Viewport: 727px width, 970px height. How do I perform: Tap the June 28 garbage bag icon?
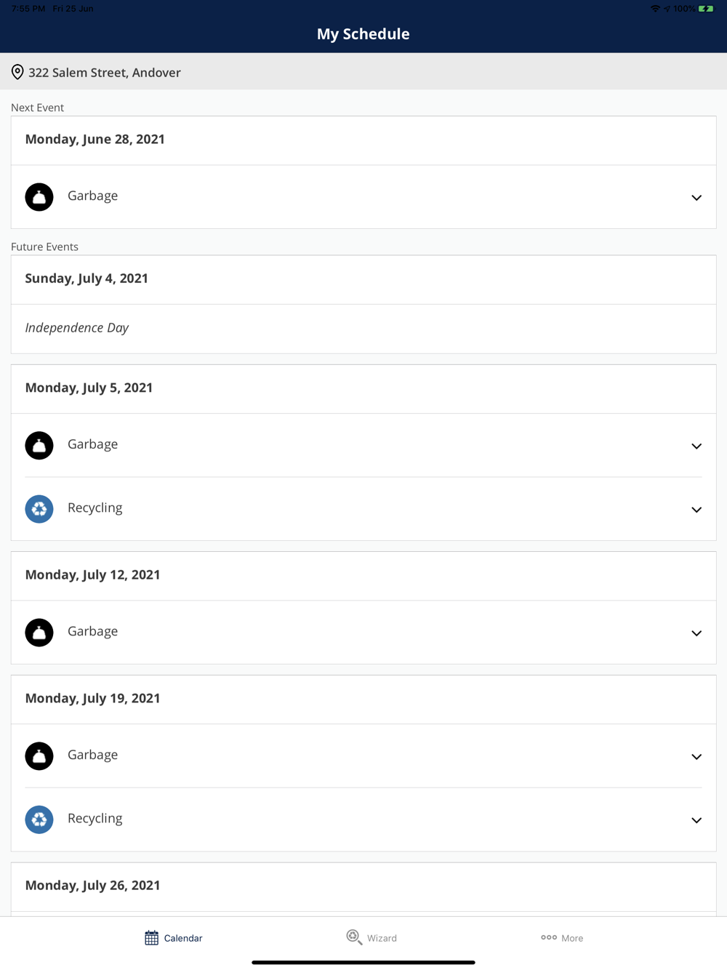pyautogui.click(x=39, y=197)
